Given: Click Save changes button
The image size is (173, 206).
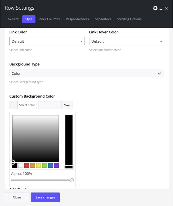Looking at the screenshot, I should pos(45,197).
